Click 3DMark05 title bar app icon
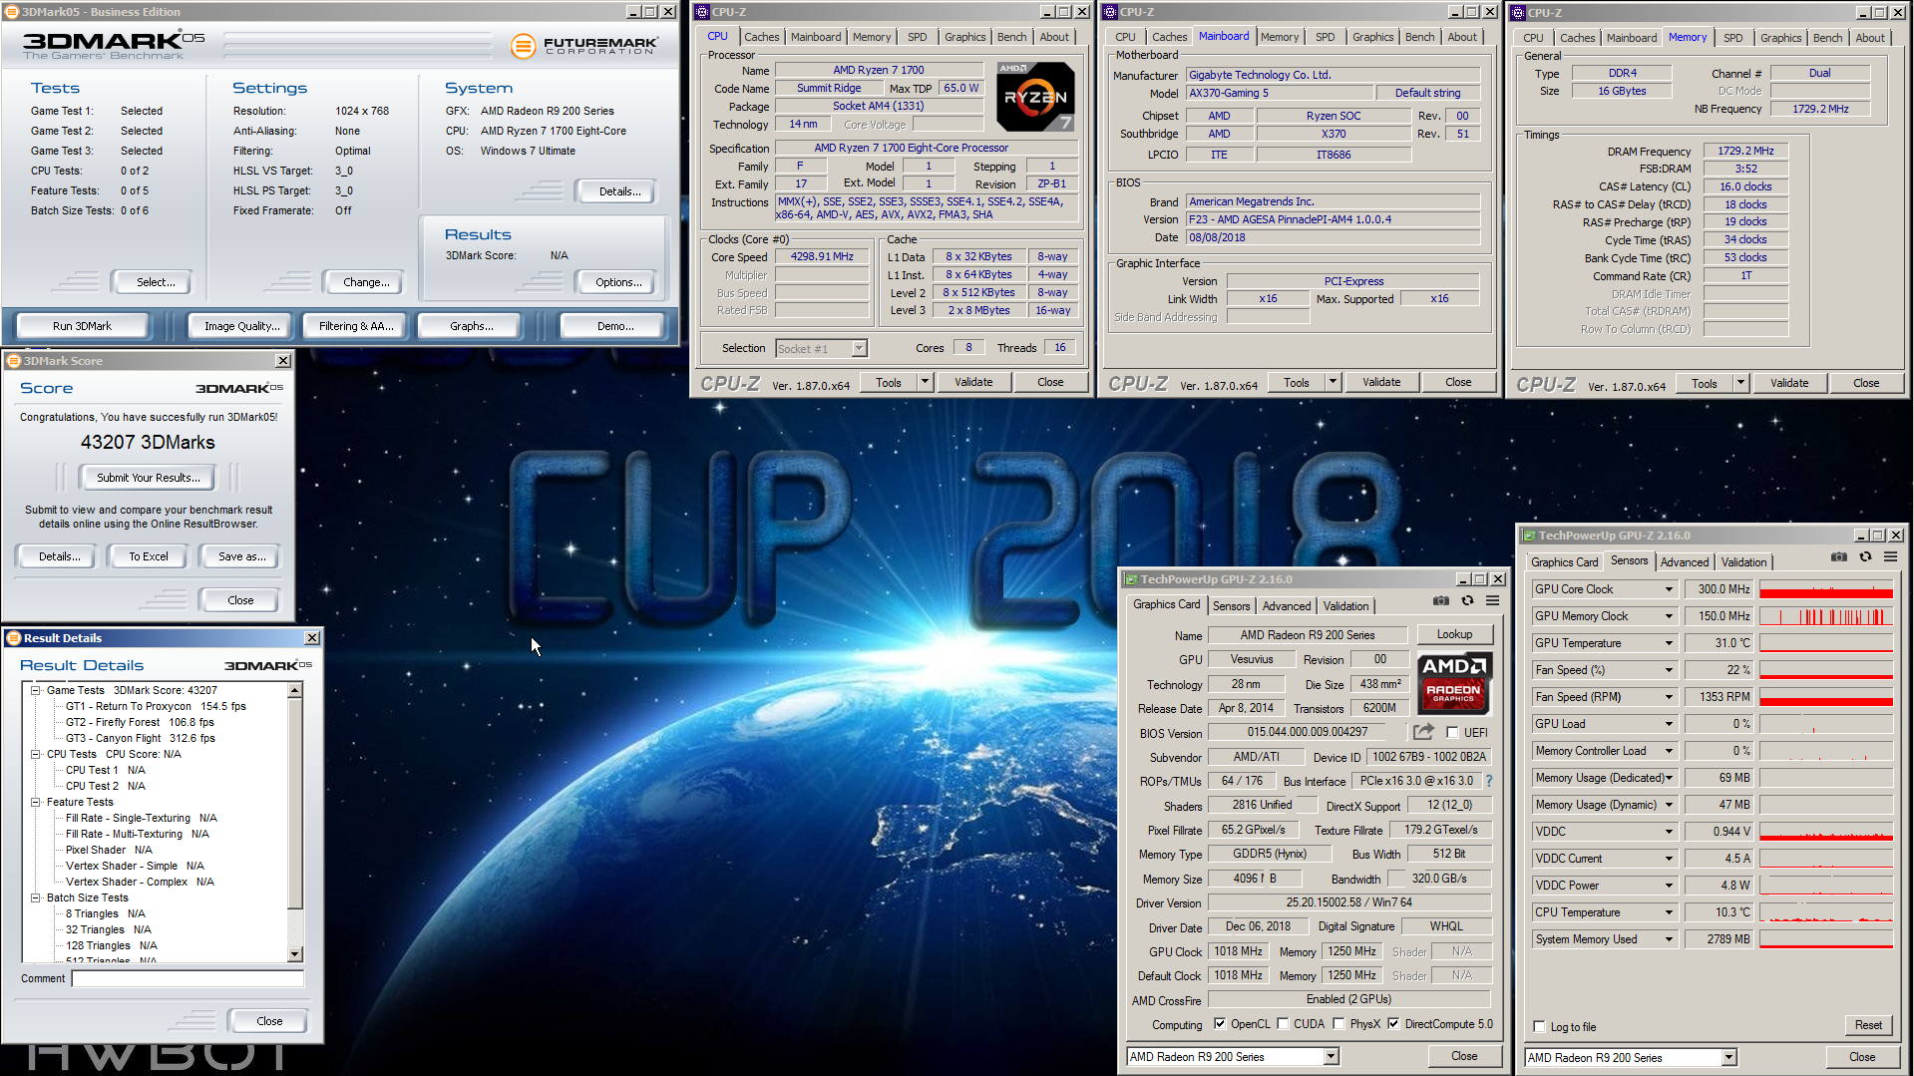 pyautogui.click(x=12, y=12)
